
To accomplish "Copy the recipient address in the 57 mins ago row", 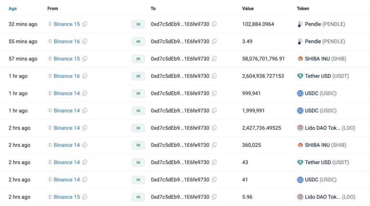I will tap(214, 59).
